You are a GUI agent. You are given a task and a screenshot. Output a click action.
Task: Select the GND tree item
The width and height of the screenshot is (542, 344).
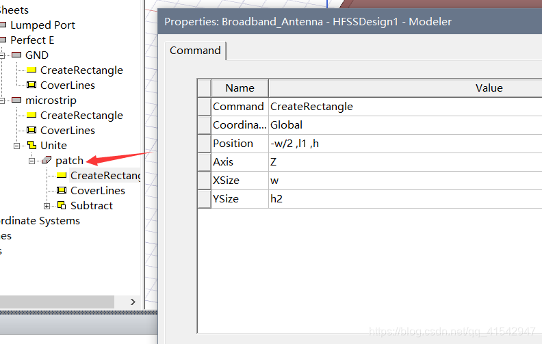pos(37,55)
